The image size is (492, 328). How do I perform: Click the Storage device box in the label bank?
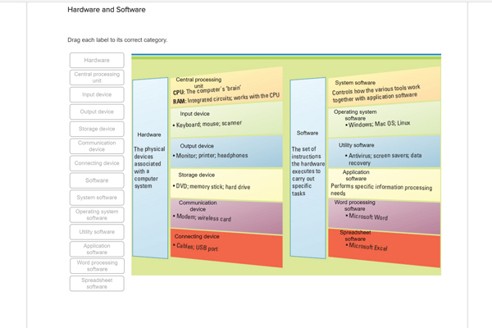pyautogui.click(x=97, y=129)
